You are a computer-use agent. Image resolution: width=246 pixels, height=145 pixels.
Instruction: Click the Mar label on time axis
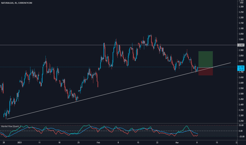pyautogui.click(x=177, y=142)
